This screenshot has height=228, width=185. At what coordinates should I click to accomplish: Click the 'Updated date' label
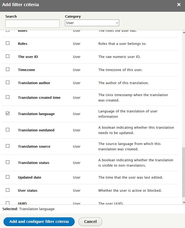click(x=30, y=177)
